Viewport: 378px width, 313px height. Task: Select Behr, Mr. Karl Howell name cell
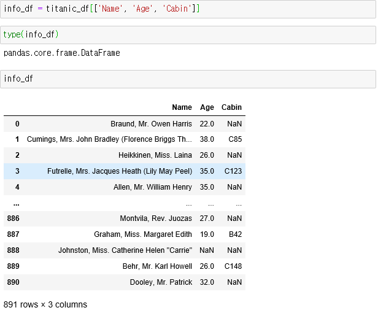tap(157, 266)
